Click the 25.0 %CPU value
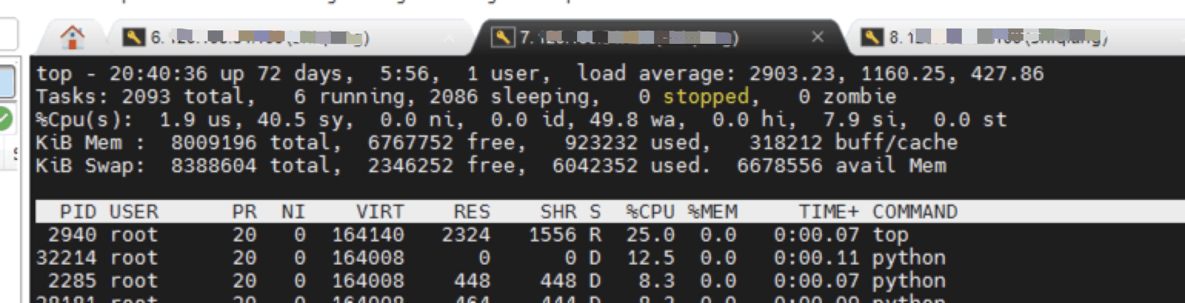This screenshot has width=1185, height=303. (650, 235)
